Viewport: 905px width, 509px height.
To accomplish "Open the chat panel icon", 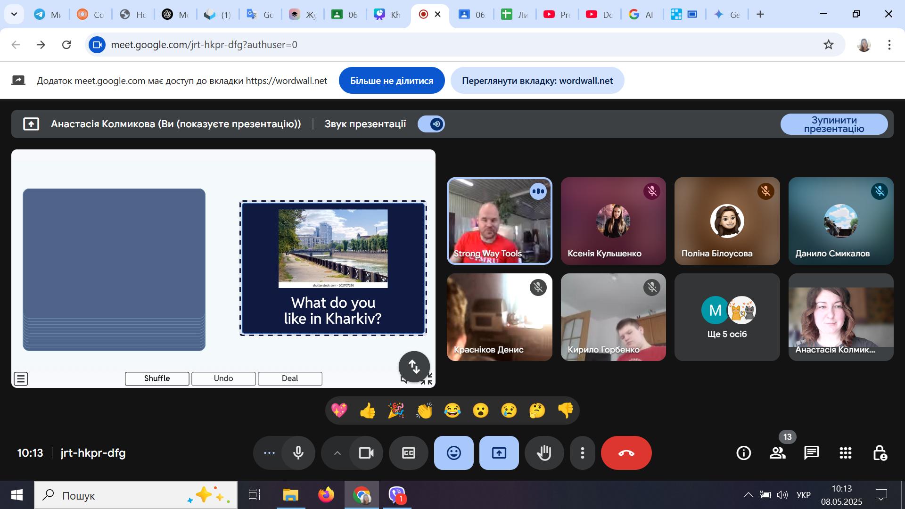I will click(811, 453).
